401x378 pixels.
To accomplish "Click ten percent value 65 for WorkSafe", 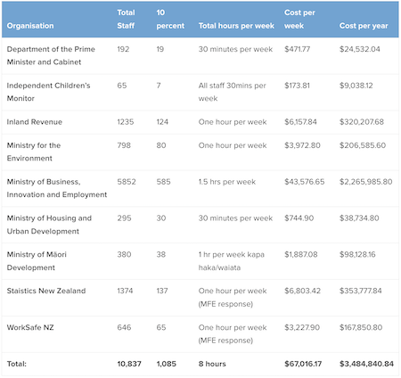I will point(161,327).
